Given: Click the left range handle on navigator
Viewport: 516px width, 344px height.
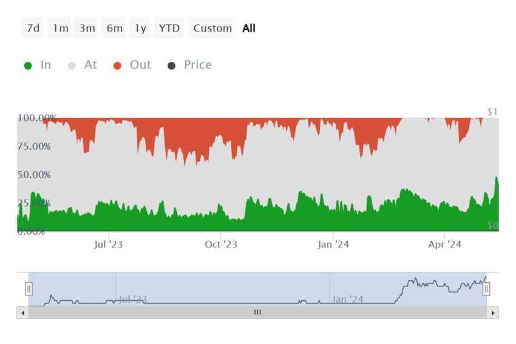Looking at the screenshot, I should [29, 289].
